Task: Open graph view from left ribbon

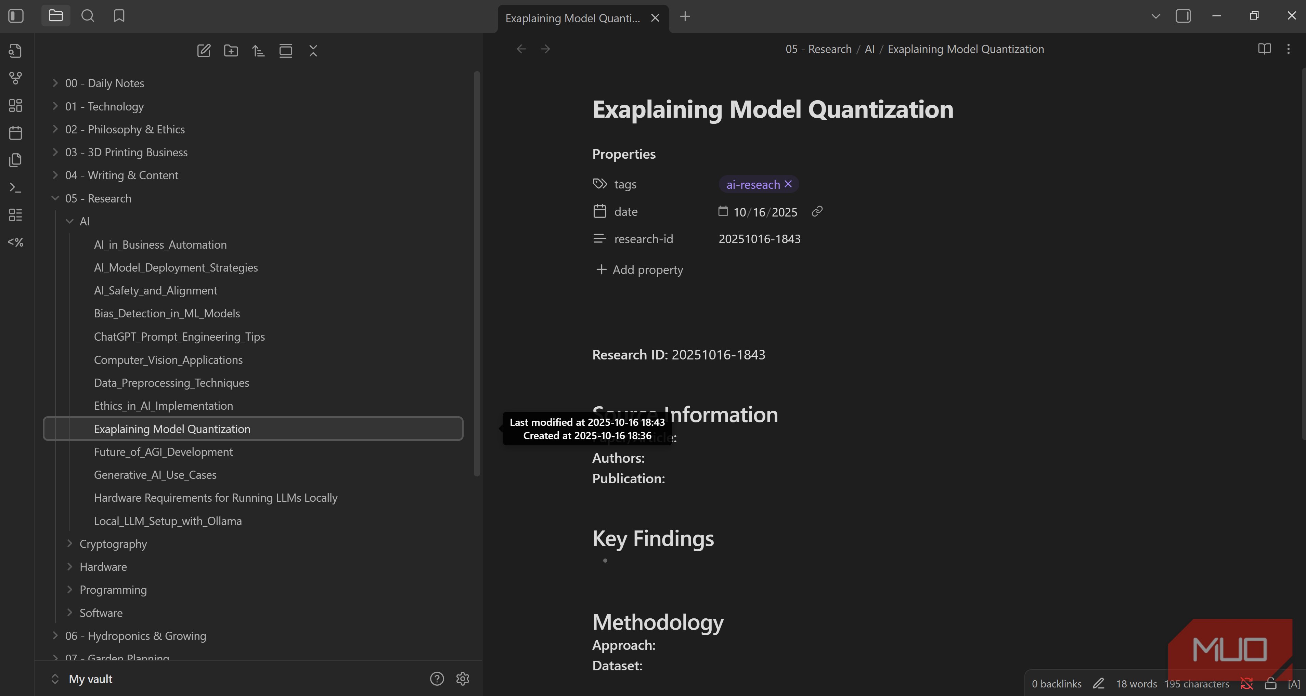Action: coord(16,78)
